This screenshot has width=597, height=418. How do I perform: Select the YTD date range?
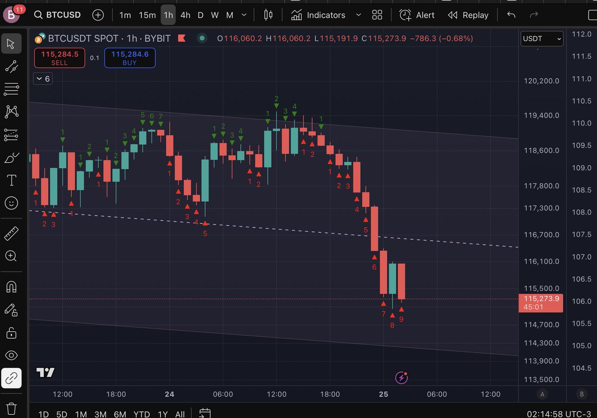pyautogui.click(x=142, y=414)
